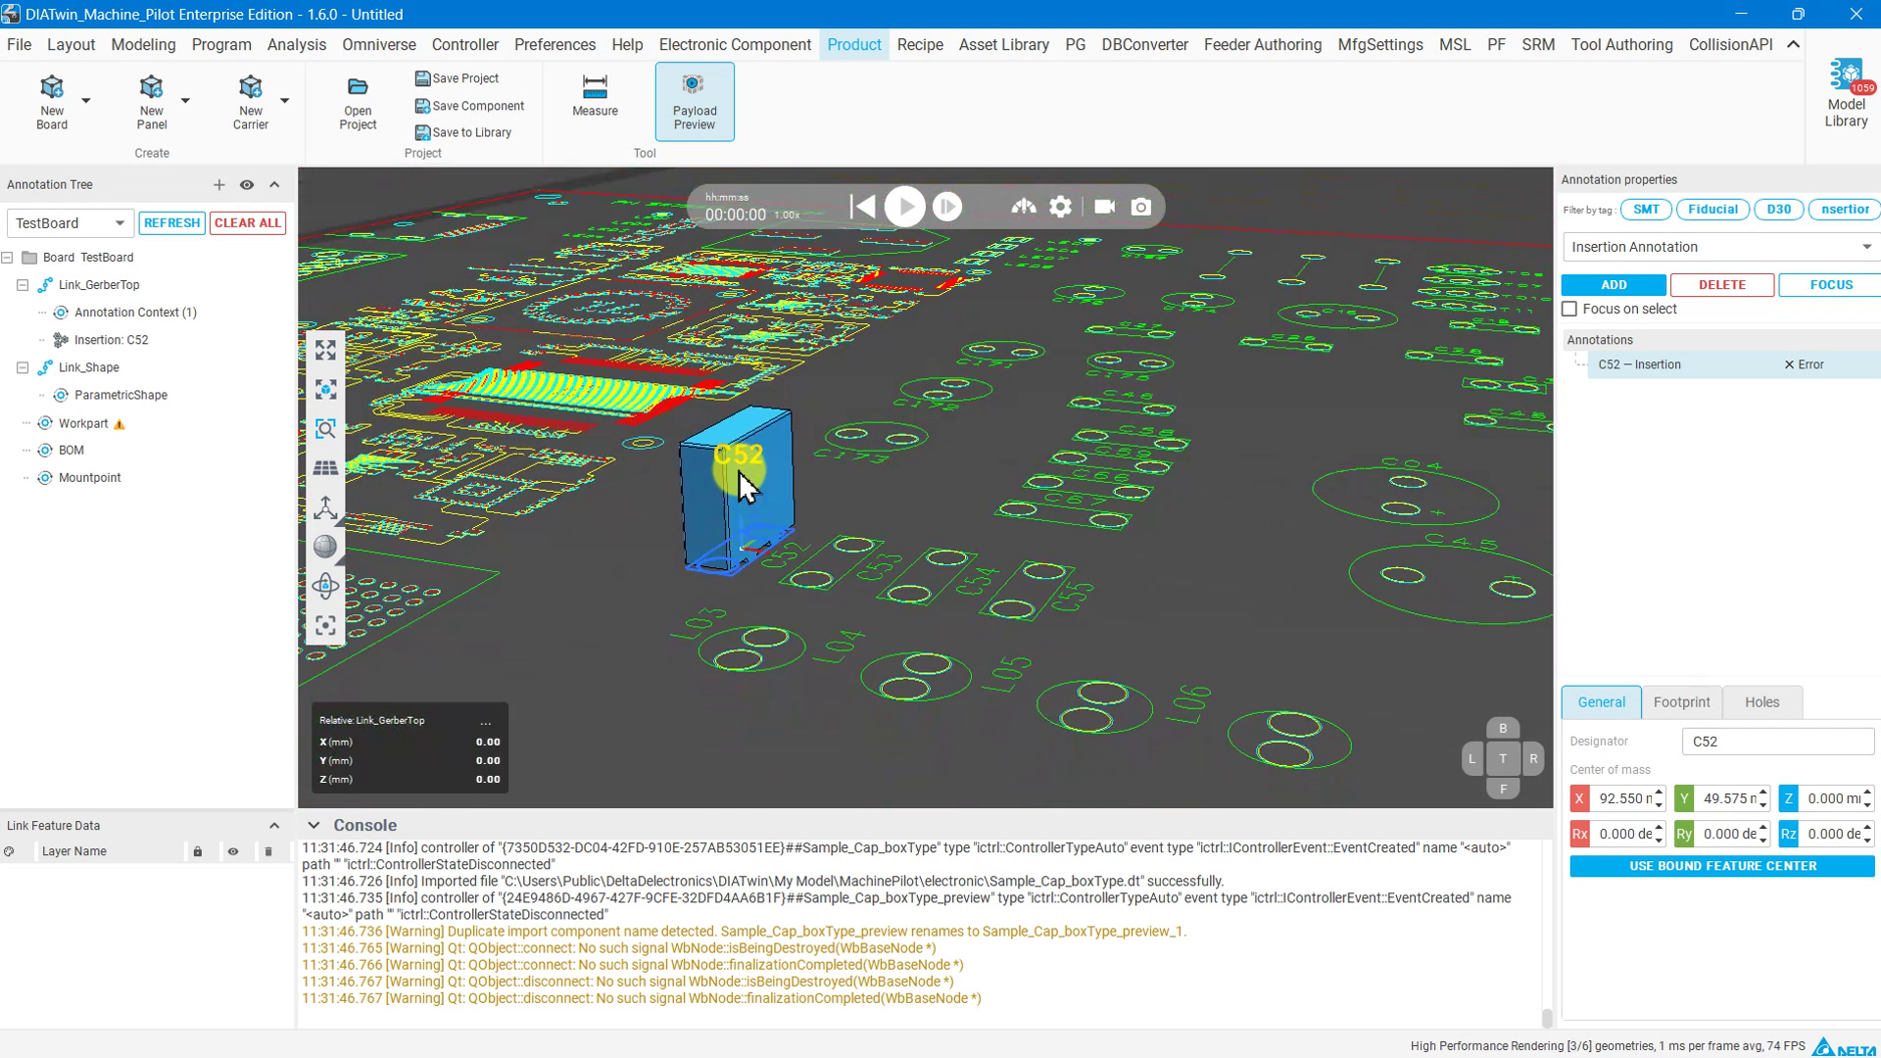Click the eye column header in Link Feature Data

(x=233, y=851)
